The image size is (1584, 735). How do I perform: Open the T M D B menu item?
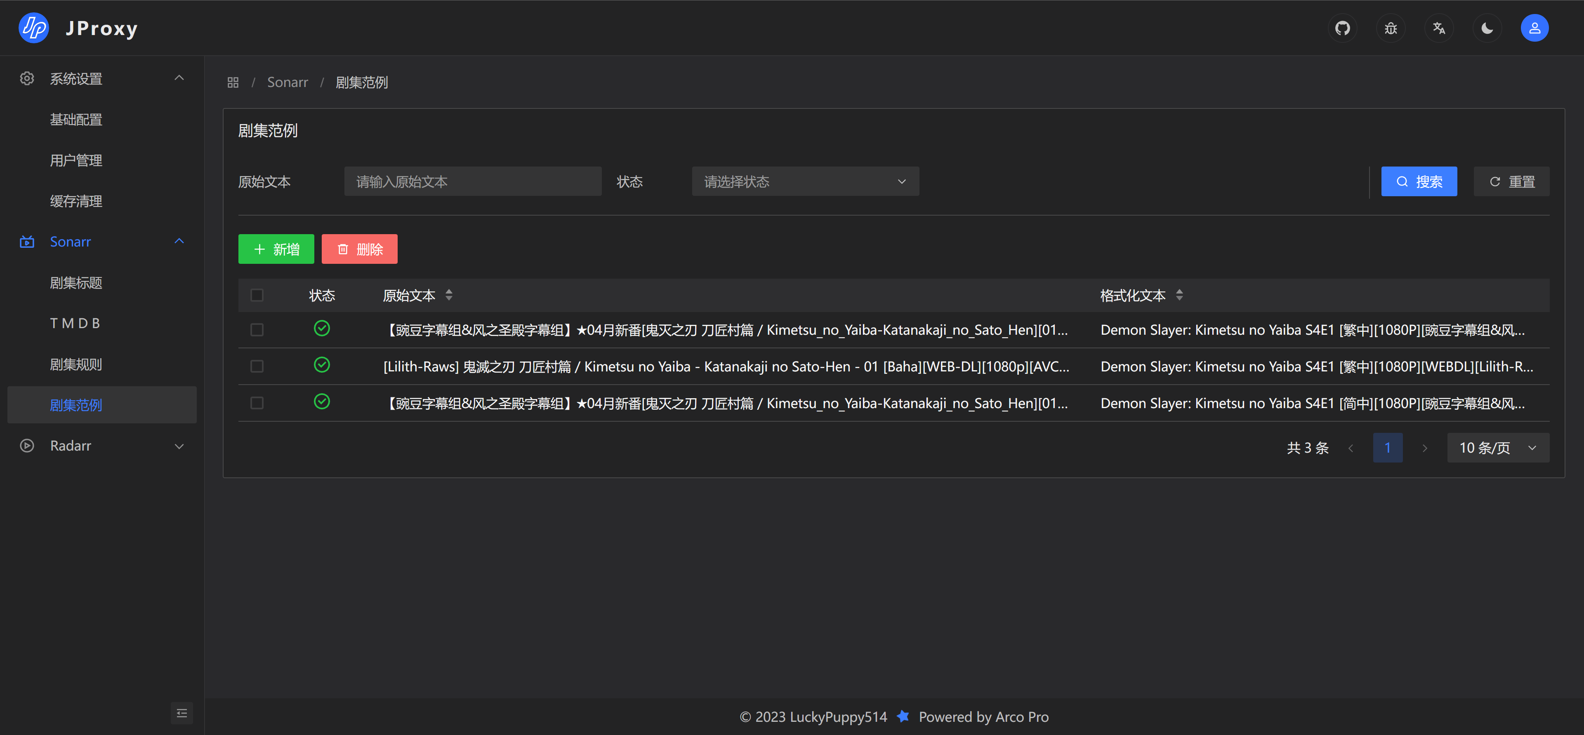(75, 323)
